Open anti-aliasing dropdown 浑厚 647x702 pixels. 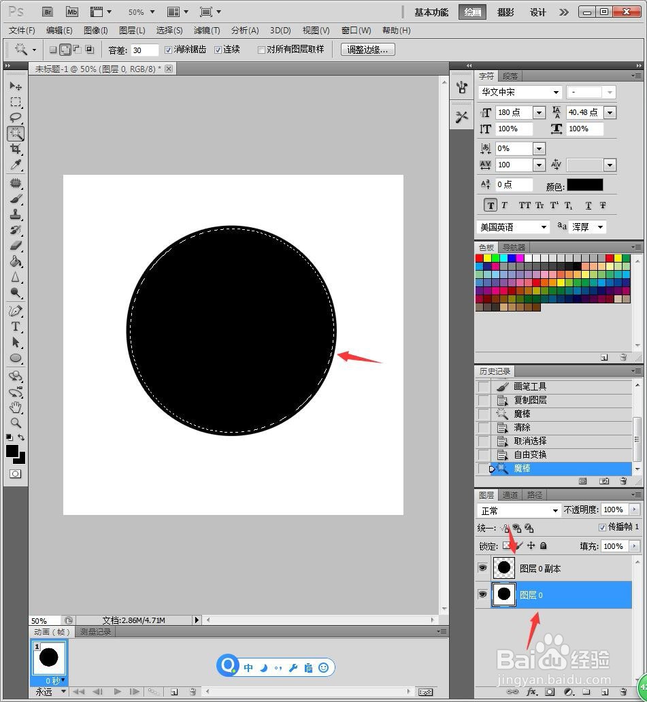point(601,227)
